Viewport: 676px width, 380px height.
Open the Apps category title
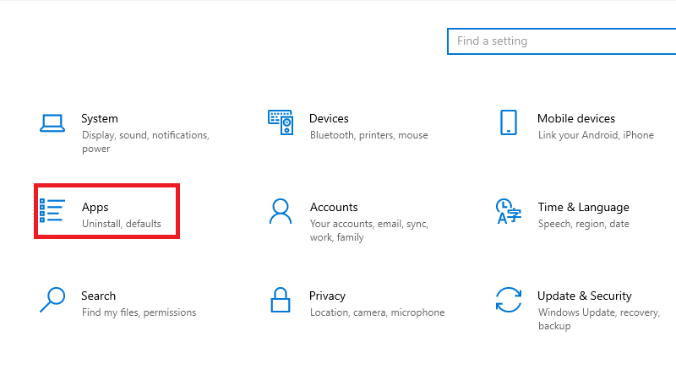tap(95, 208)
